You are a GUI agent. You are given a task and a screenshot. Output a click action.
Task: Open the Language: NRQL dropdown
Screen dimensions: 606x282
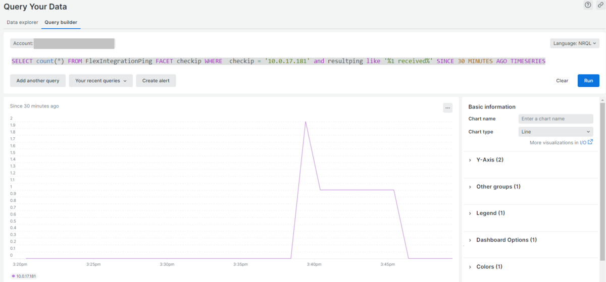coord(575,43)
